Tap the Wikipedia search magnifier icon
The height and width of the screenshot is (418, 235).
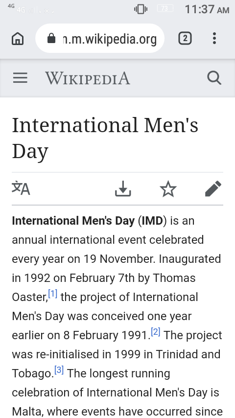coord(214,78)
